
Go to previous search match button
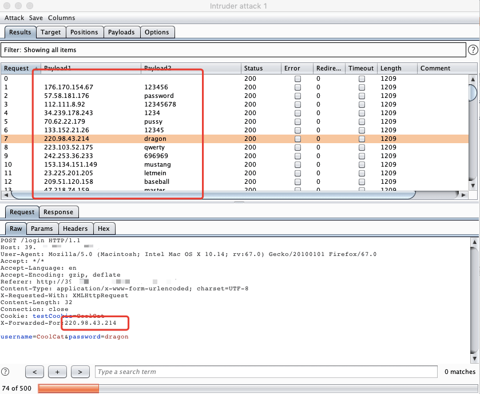tap(34, 372)
